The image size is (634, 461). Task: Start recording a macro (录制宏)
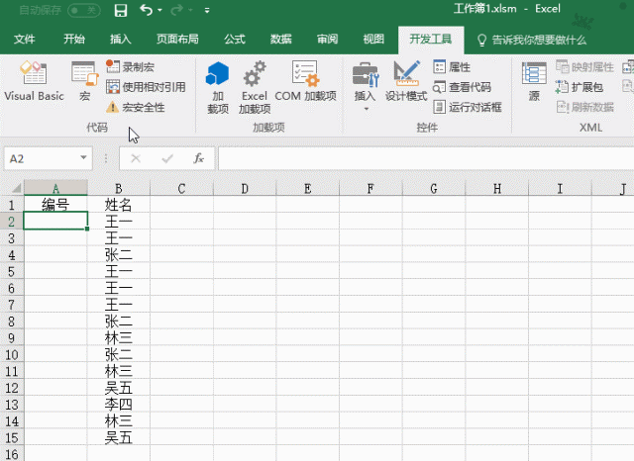[x=130, y=66]
